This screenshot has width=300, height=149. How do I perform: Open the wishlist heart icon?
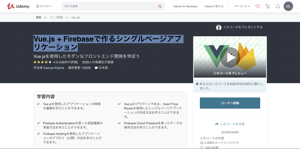pyautogui.click(x=258, y=6)
